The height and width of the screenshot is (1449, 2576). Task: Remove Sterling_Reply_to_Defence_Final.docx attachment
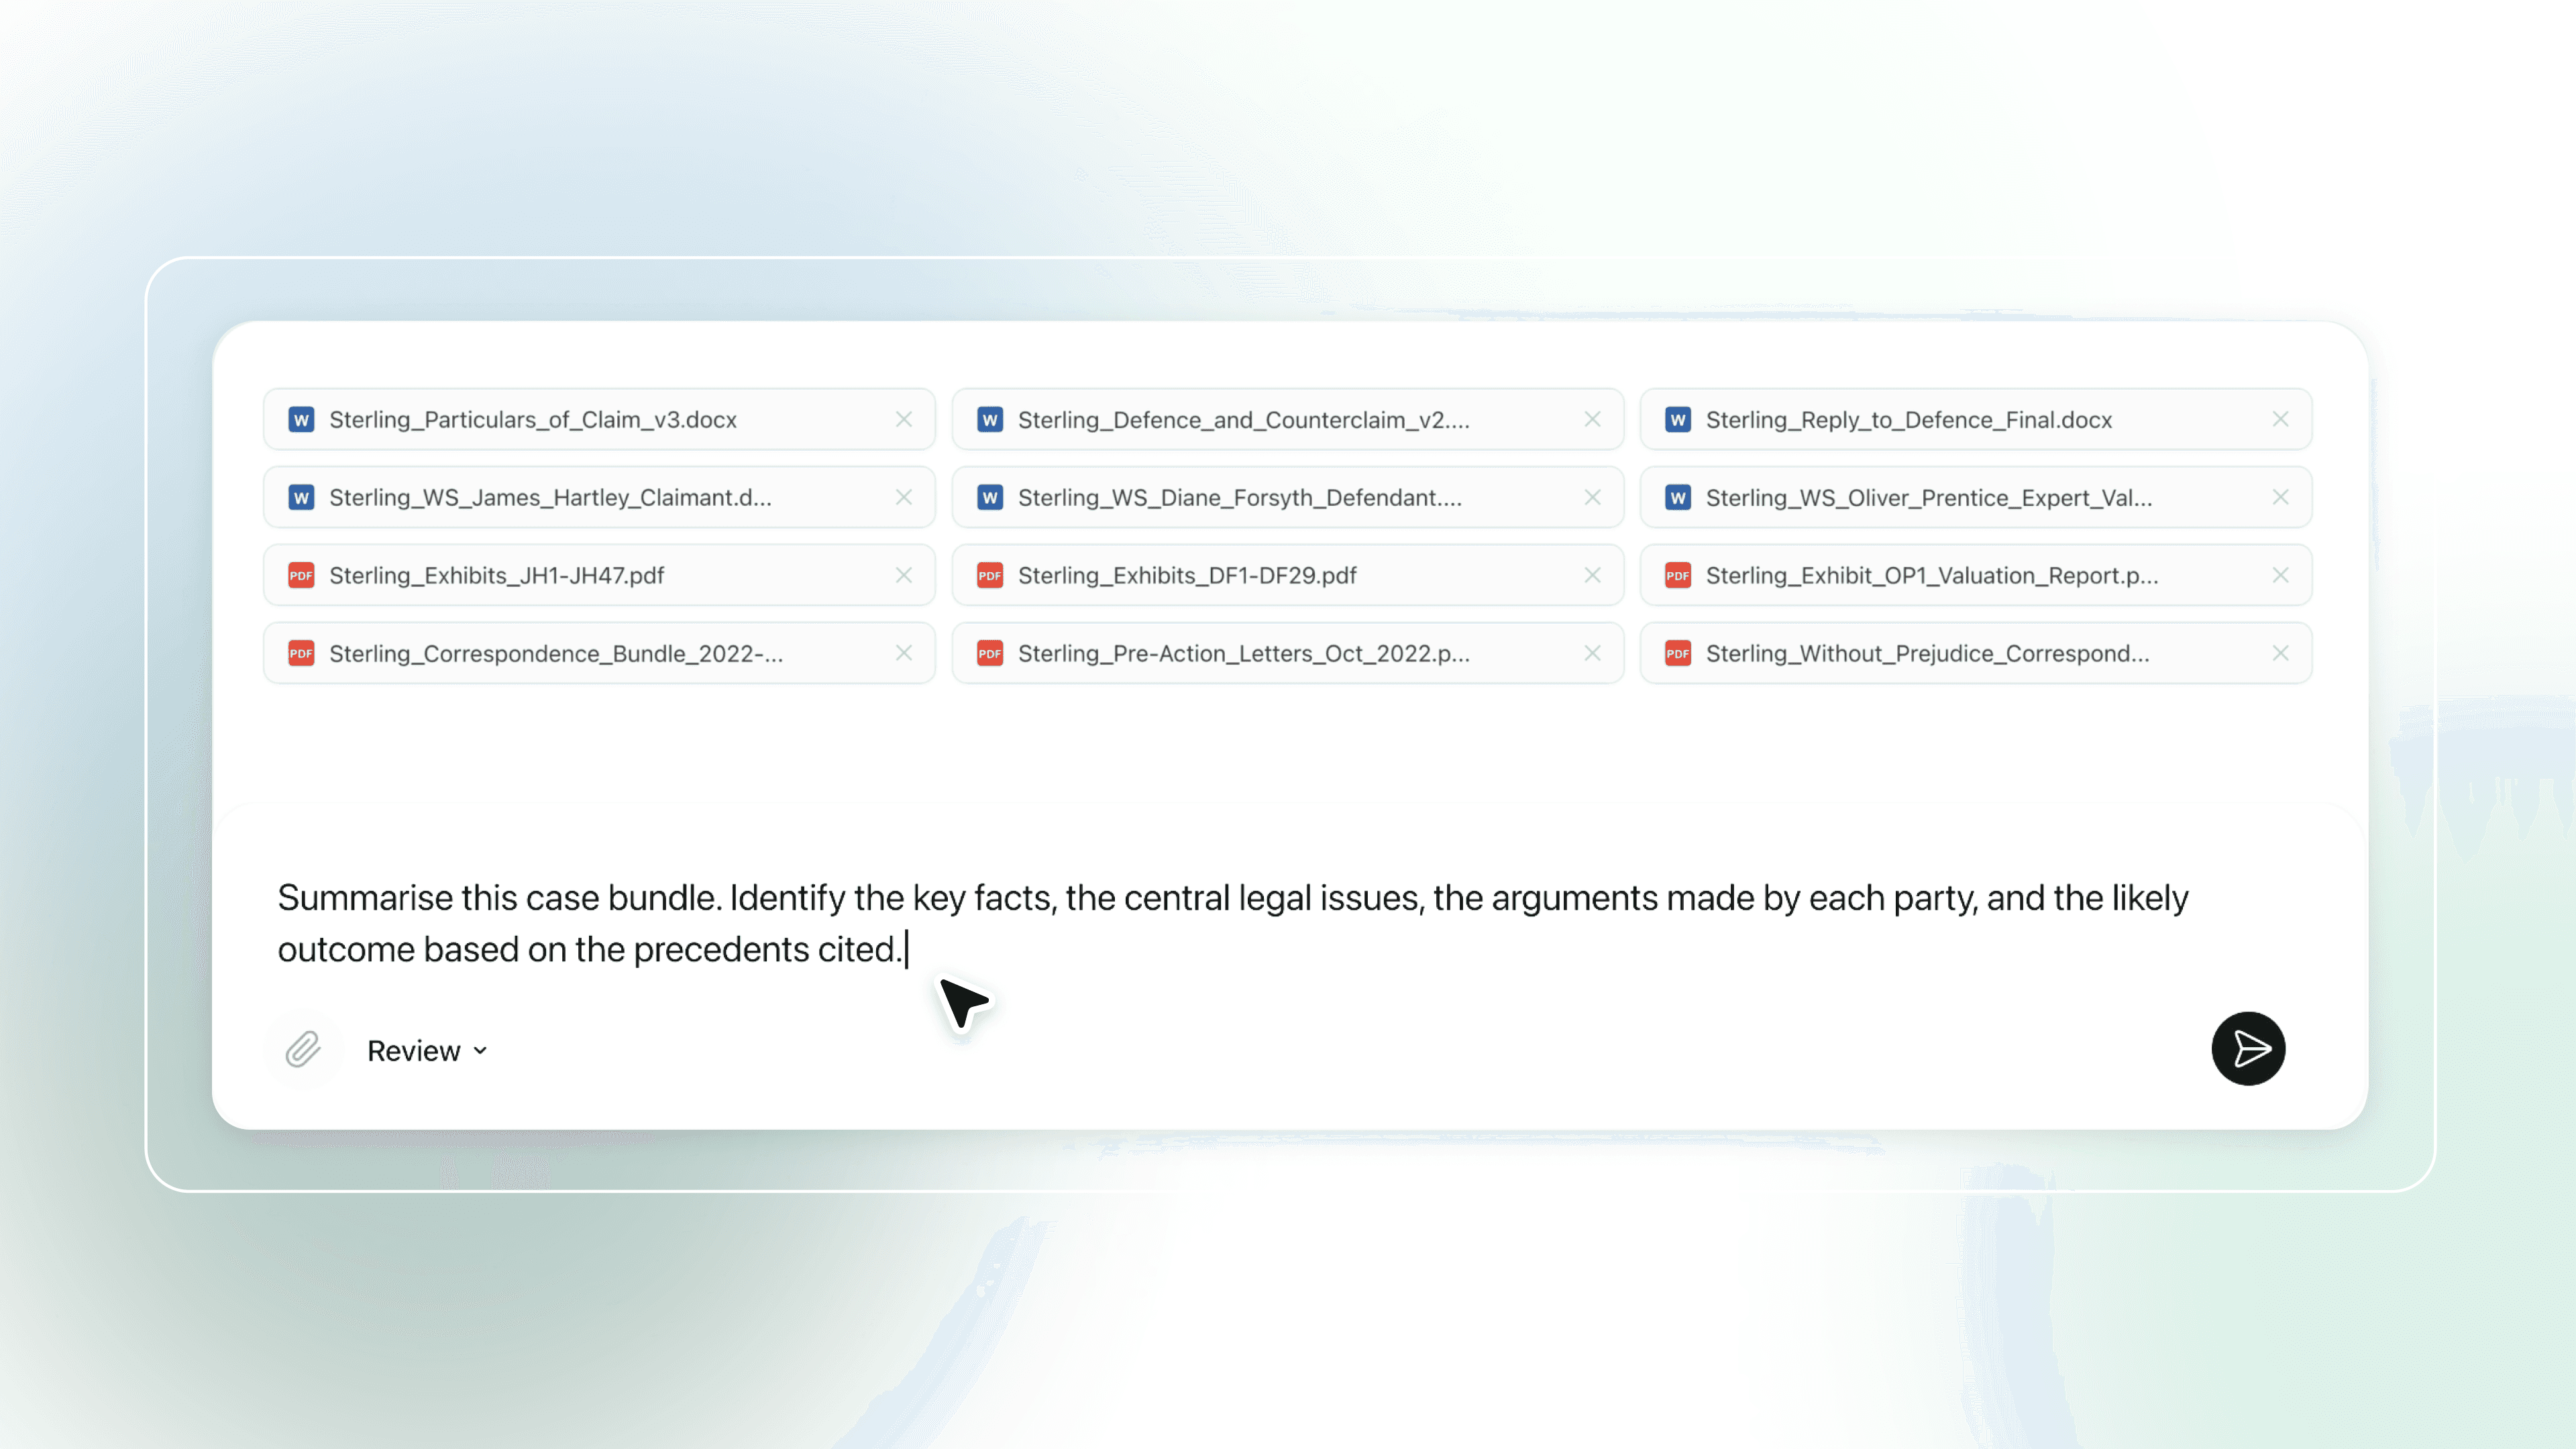2280,419
